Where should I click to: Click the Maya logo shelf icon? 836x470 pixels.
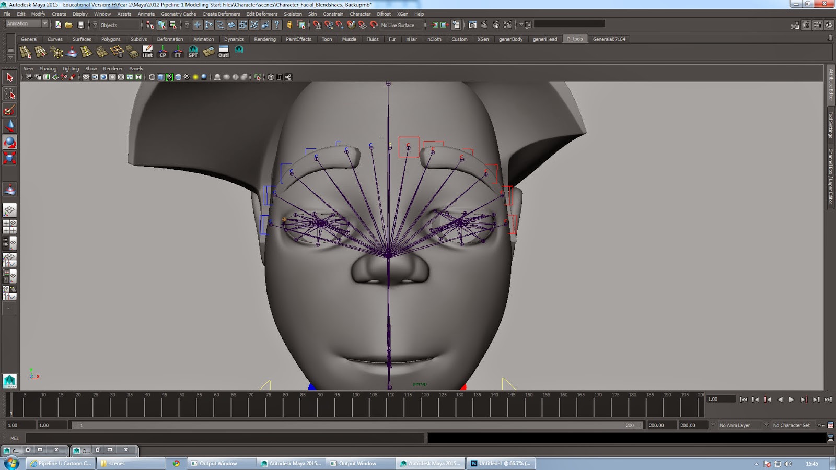coord(239,50)
